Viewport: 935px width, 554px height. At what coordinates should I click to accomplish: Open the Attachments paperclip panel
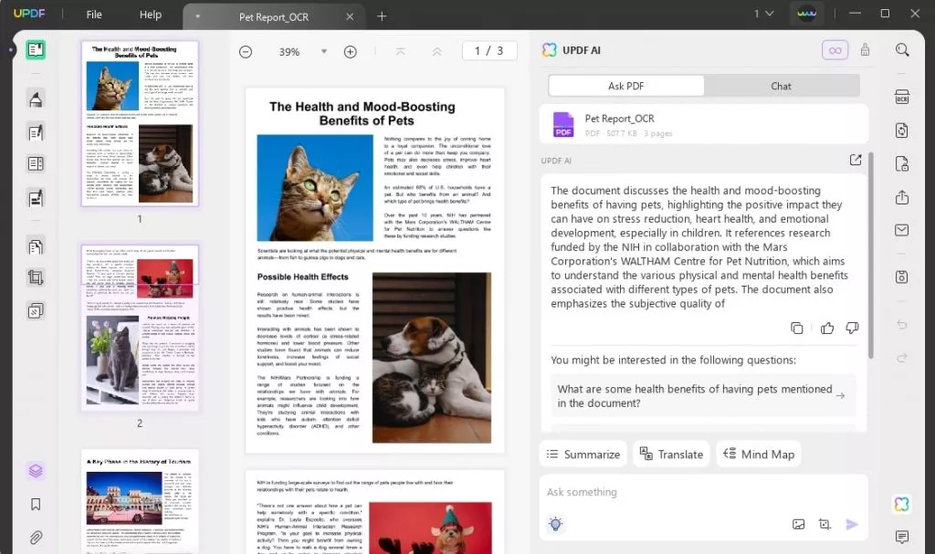point(36,538)
